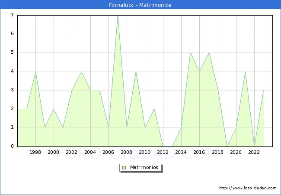Select the 1998 x-axis label
The width and height of the screenshot is (281, 195).
pyautogui.click(x=35, y=152)
